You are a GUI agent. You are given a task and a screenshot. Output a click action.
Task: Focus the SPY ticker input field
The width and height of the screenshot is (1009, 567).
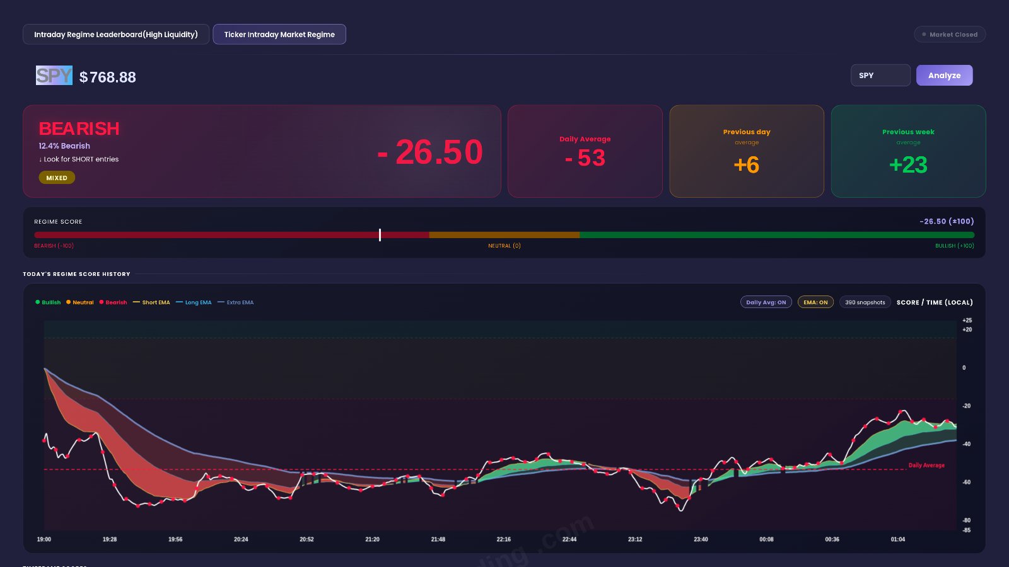(x=880, y=76)
